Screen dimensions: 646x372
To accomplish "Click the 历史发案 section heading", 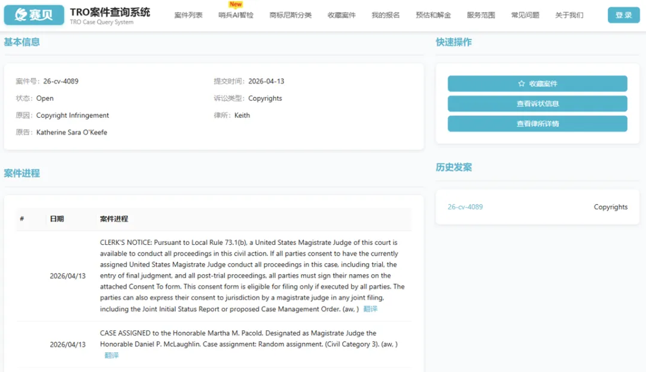I will [453, 167].
